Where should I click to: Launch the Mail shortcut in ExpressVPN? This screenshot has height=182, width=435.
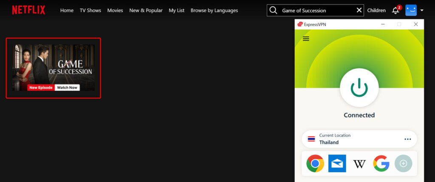337,163
